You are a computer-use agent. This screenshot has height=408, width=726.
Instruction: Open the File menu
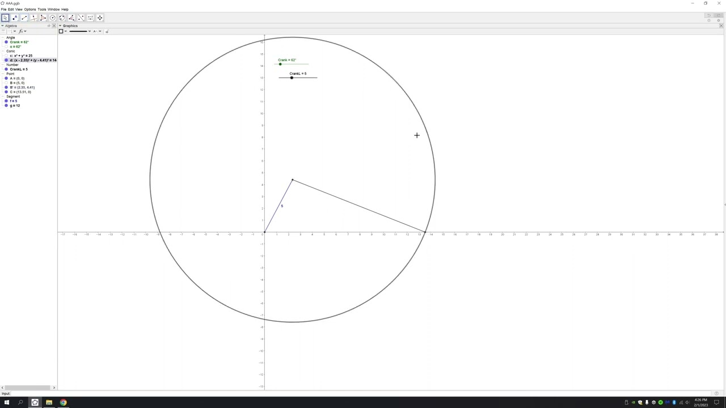(3, 9)
